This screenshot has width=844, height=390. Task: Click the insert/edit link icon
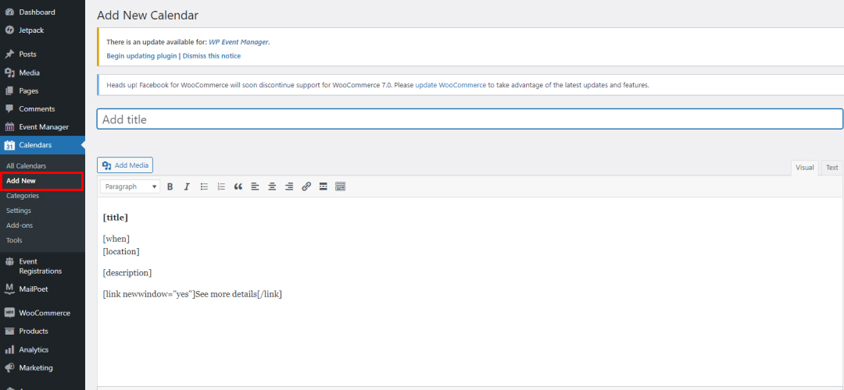click(x=306, y=186)
